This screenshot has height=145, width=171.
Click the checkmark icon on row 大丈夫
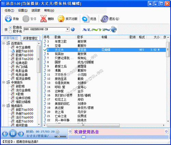pyautogui.click(x=45, y=50)
